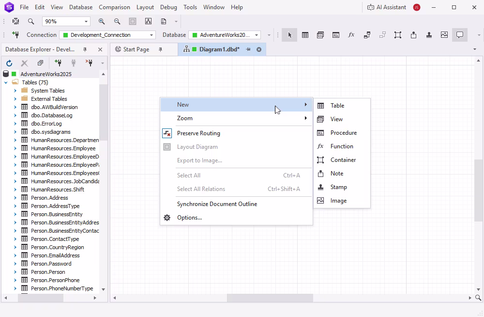Open the Database menu

click(x=80, y=7)
